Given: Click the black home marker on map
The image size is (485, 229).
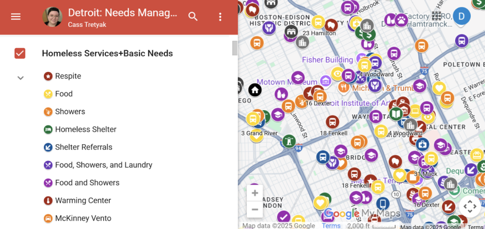Looking at the screenshot, I should (255, 89).
